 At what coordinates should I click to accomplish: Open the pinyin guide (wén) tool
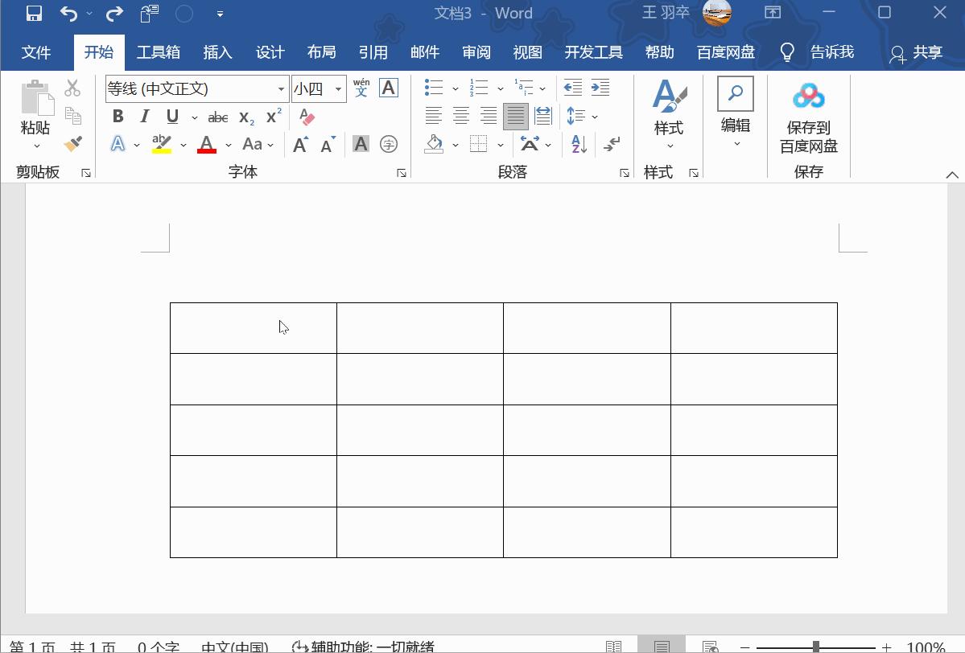(x=361, y=88)
